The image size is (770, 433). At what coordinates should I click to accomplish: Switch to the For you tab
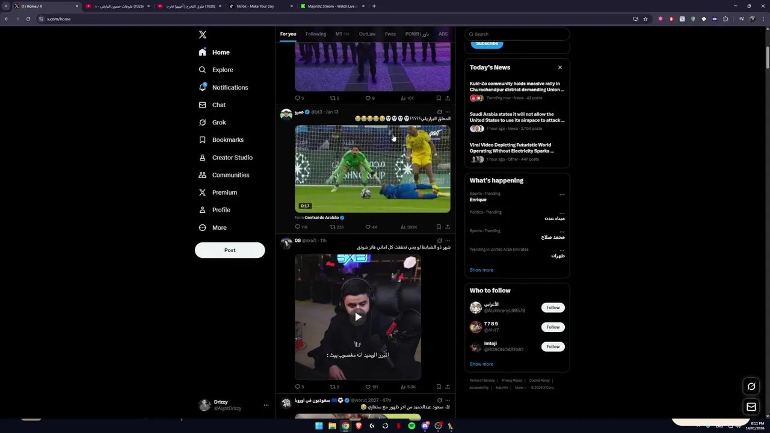tap(288, 34)
